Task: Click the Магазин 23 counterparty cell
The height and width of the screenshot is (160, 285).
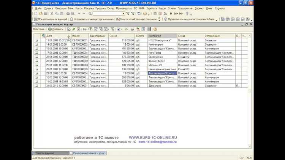Action: pyautogui.click(x=162, y=65)
